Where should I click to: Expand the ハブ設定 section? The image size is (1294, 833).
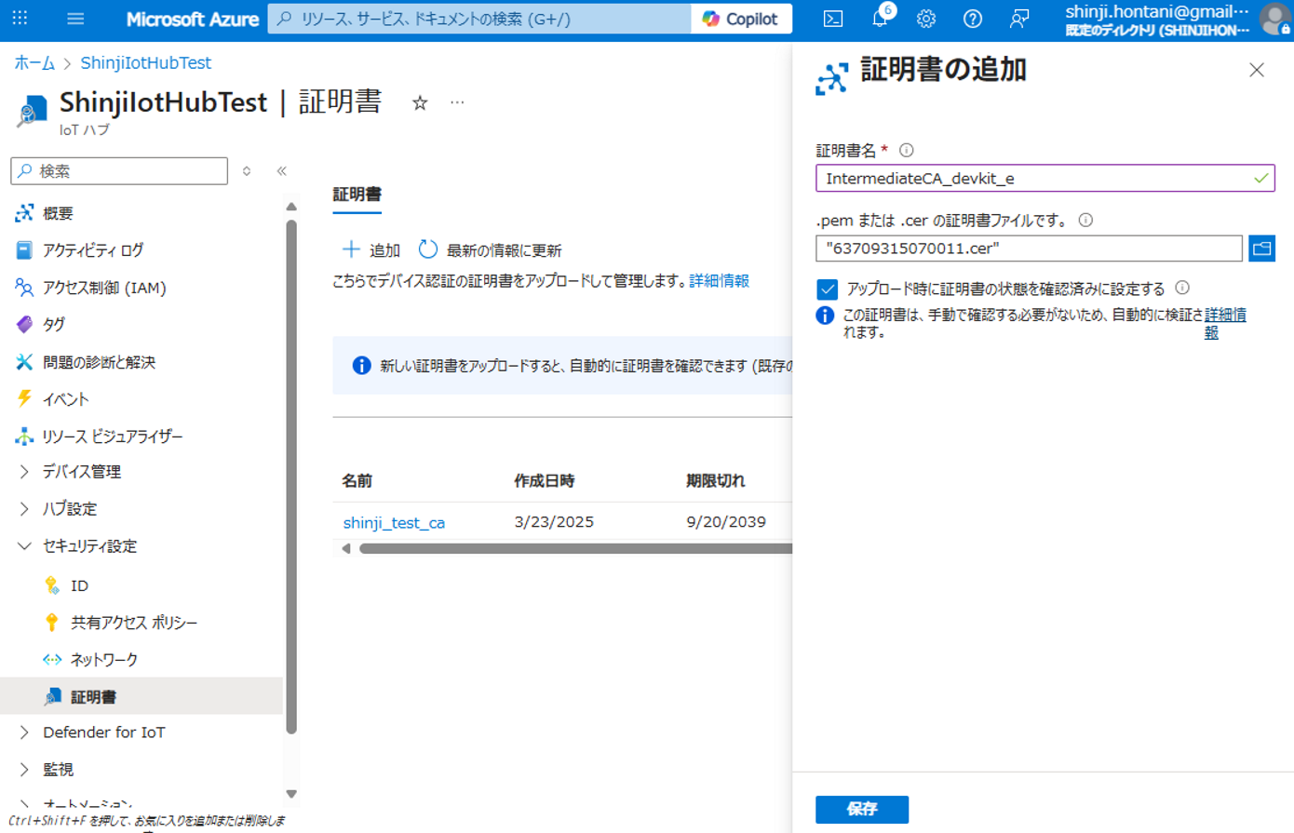coord(24,509)
